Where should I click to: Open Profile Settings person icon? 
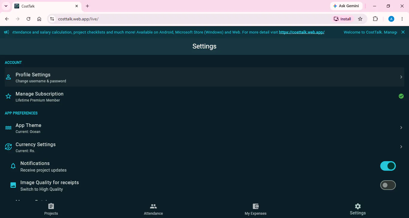8,77
